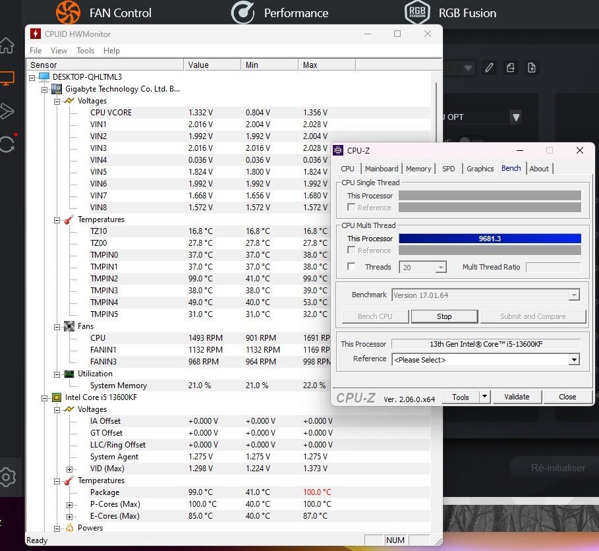Click the multi thread score progress bar
The width and height of the screenshot is (599, 551).
coord(490,239)
